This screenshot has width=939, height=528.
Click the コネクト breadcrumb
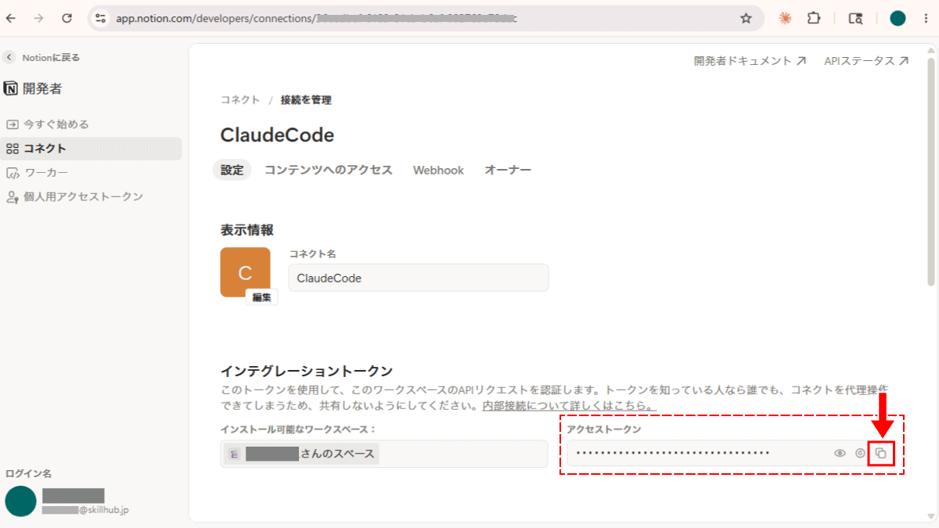(240, 100)
